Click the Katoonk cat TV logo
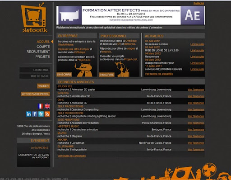Image resolution: width=231 pixels, height=180 pixels. pyautogui.click(x=34, y=18)
